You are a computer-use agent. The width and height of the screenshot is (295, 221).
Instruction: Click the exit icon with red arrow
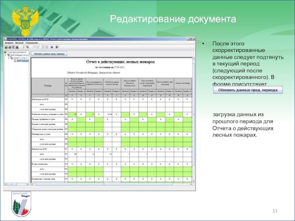(56, 47)
